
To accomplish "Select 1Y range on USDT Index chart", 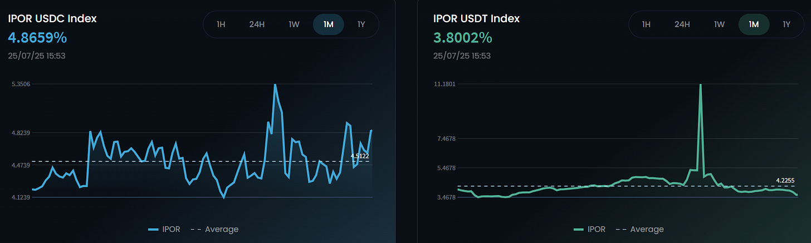I will pos(786,24).
